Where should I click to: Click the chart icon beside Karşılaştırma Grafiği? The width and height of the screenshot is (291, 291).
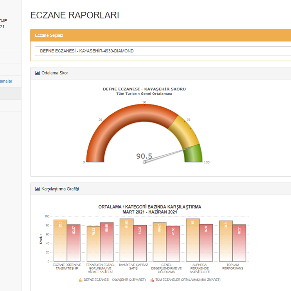38,189
